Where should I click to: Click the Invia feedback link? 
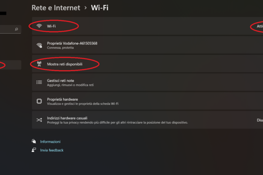point(52,150)
